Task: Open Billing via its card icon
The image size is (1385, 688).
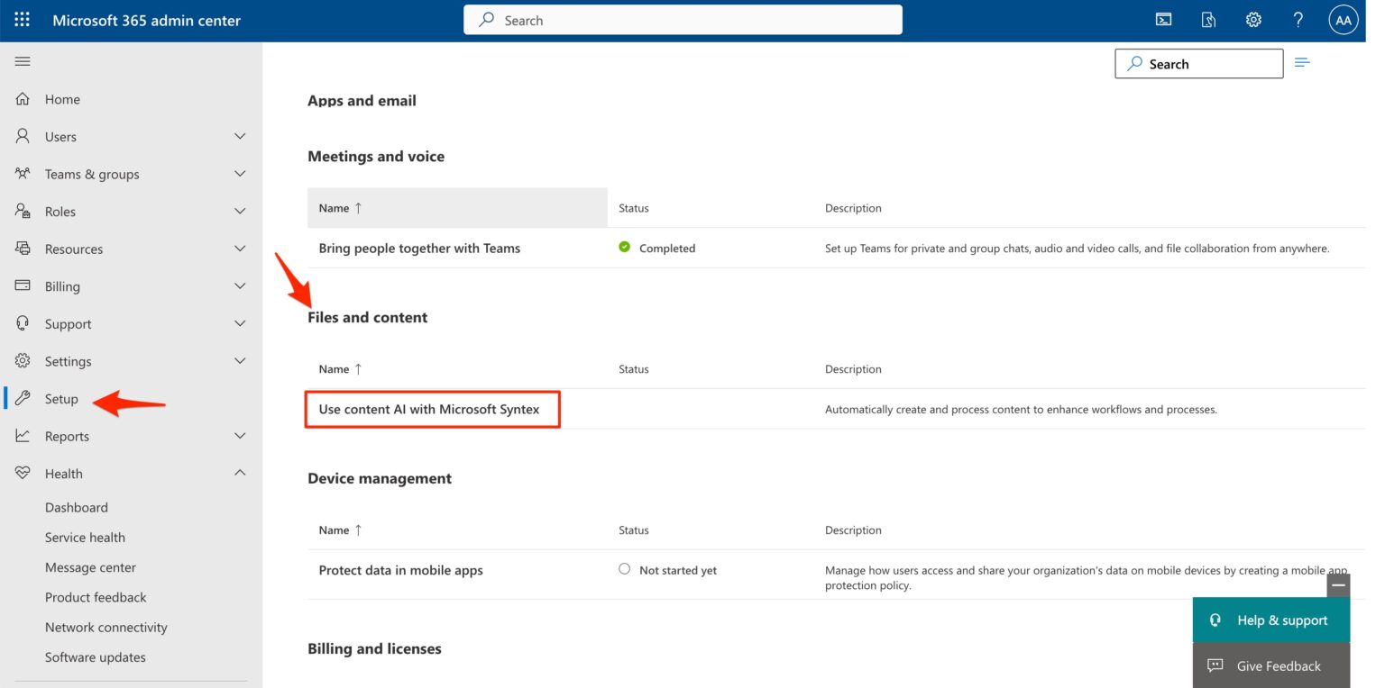Action: (23, 285)
